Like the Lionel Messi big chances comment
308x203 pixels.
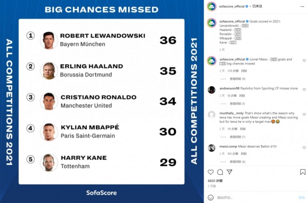click(x=304, y=61)
